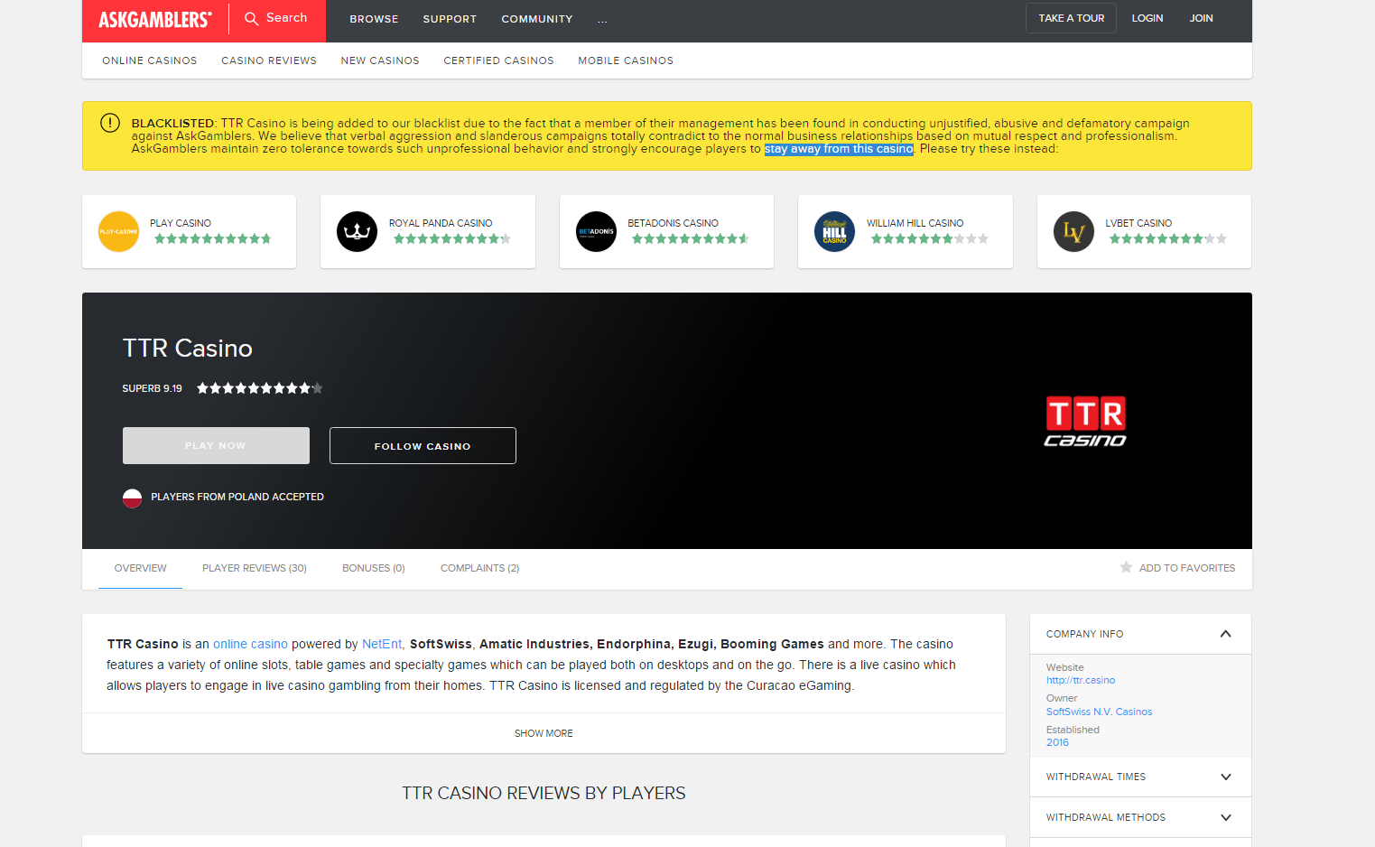Click the Login link
This screenshot has height=847, width=1375.
pos(1147,18)
